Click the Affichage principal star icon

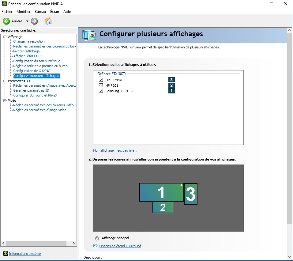pos(97,238)
